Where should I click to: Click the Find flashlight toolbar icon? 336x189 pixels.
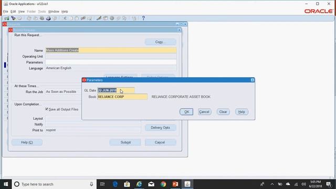(13, 18)
